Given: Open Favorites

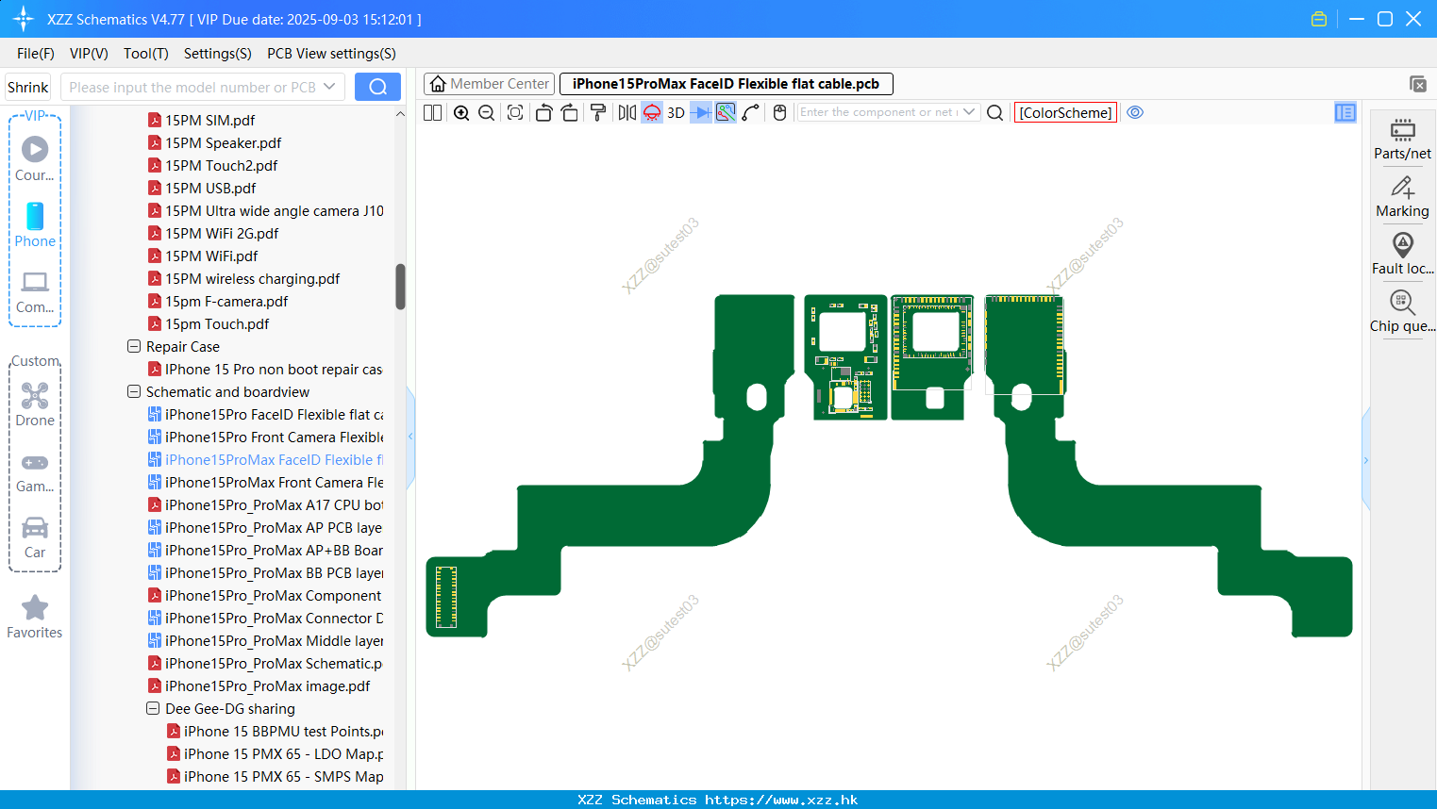Looking at the screenshot, I should pyautogui.click(x=35, y=618).
